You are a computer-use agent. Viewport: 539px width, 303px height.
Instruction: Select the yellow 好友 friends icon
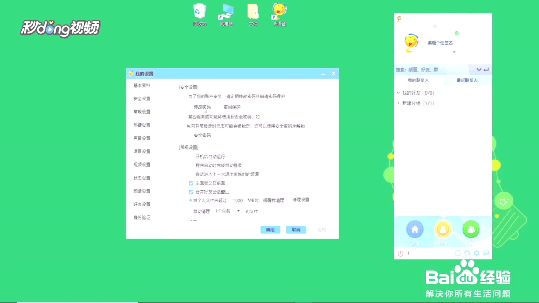[443, 229]
